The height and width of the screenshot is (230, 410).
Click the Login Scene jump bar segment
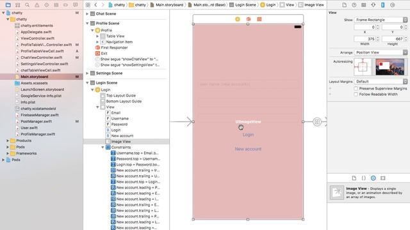[243, 4]
